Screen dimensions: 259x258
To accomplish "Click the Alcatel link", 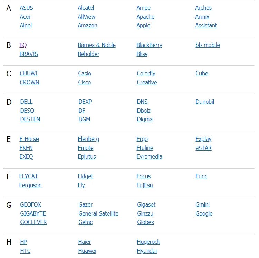I will coord(86,8).
